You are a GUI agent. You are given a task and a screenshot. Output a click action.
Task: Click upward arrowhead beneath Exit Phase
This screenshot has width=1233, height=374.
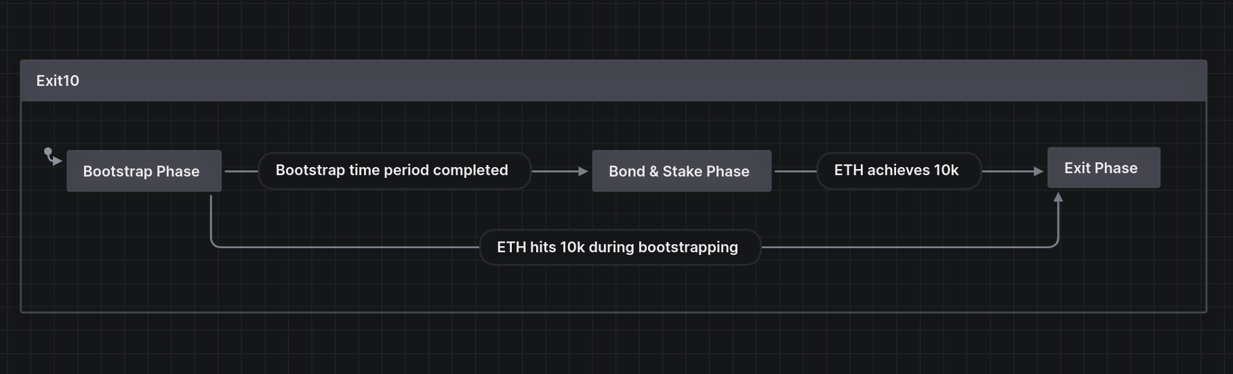[1058, 197]
